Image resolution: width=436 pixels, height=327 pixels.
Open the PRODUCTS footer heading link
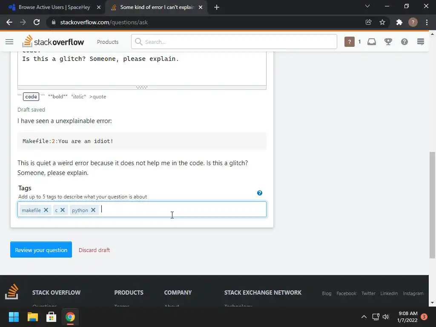[129, 293]
